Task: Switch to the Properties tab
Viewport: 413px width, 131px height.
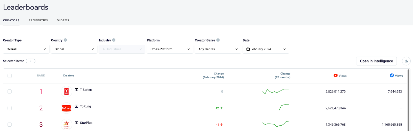Action: click(x=38, y=20)
